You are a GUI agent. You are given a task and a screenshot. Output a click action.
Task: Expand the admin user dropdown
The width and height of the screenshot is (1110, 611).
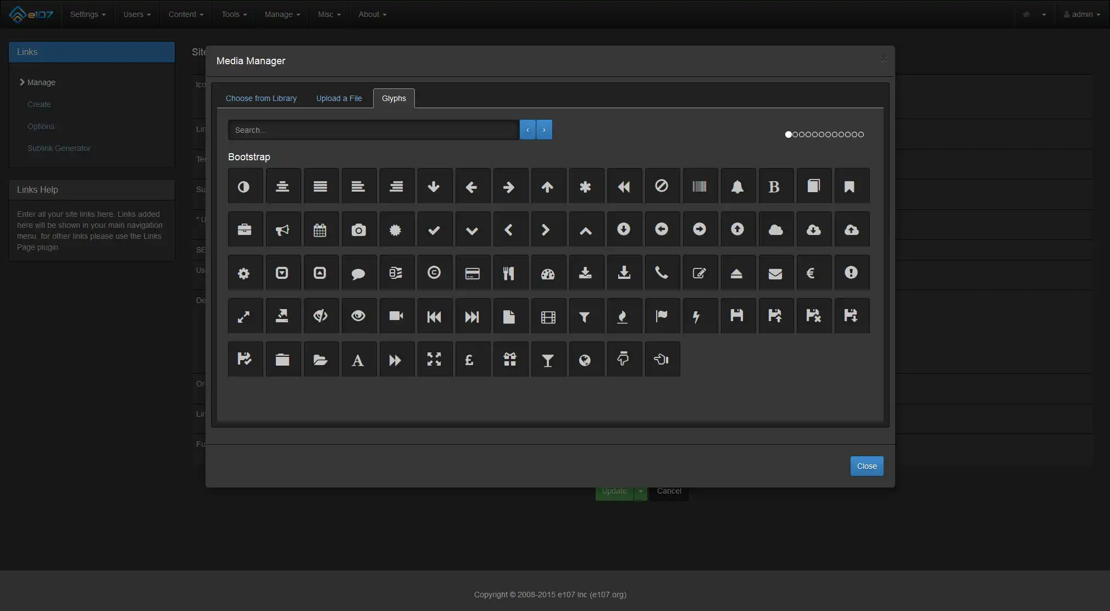pos(1081,14)
